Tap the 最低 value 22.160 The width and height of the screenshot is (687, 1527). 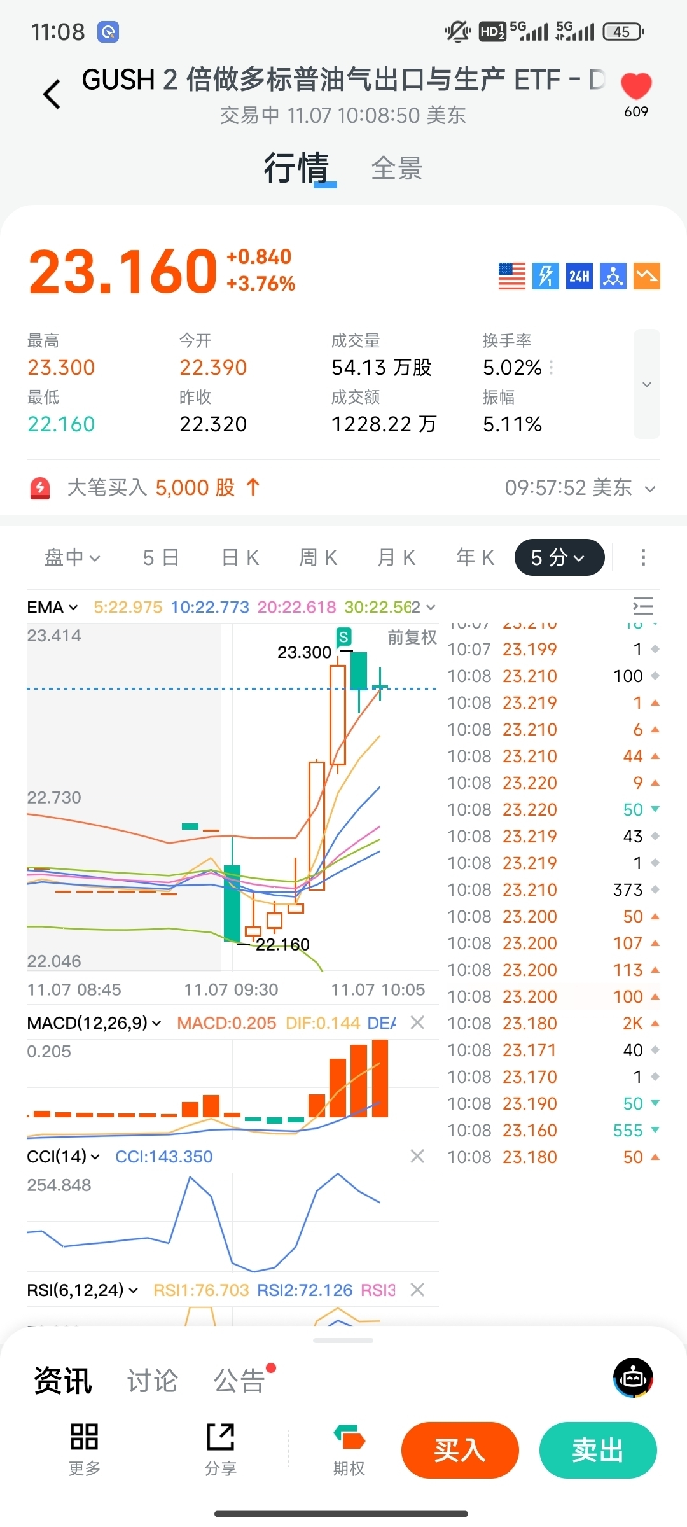pyautogui.click(x=61, y=424)
